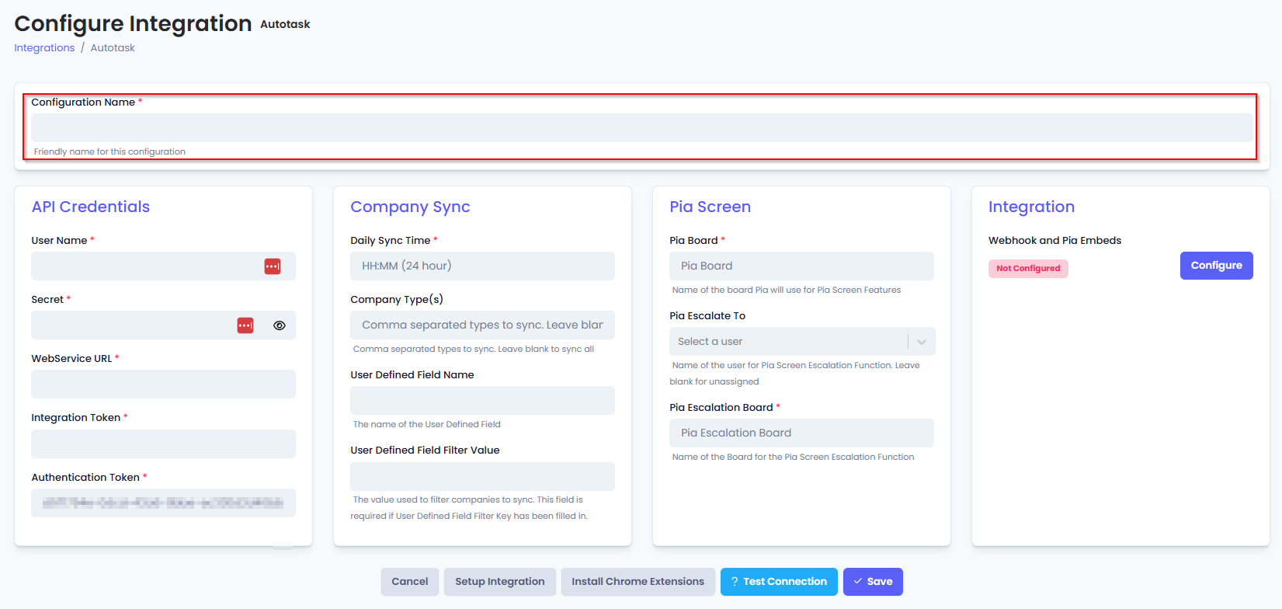Click 'The name of the User Defined Field' hint
This screenshot has height=609, width=1282.
(427, 424)
